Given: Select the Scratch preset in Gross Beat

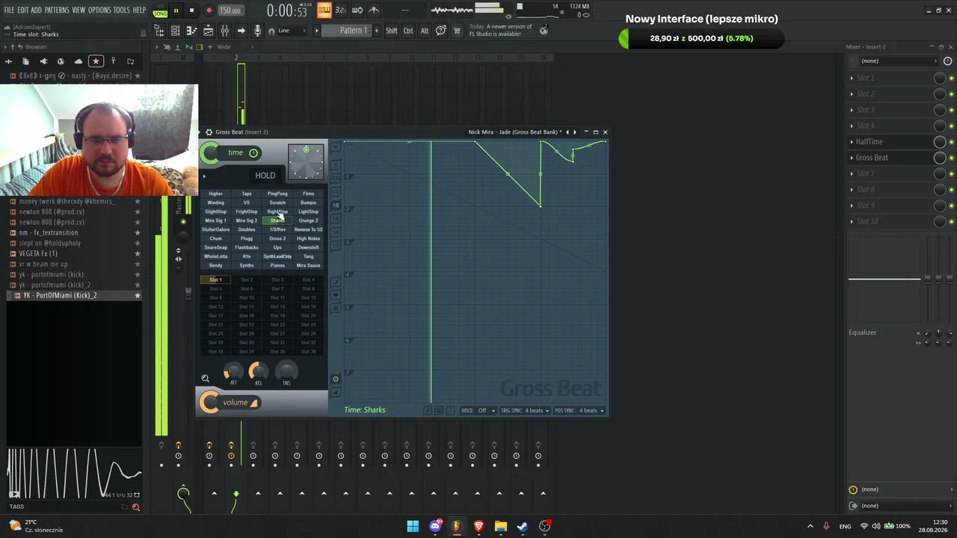Looking at the screenshot, I should tap(277, 202).
